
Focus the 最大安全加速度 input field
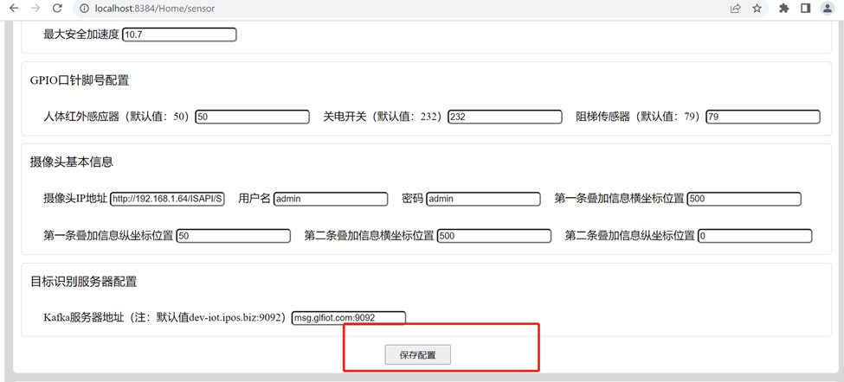[x=179, y=35]
